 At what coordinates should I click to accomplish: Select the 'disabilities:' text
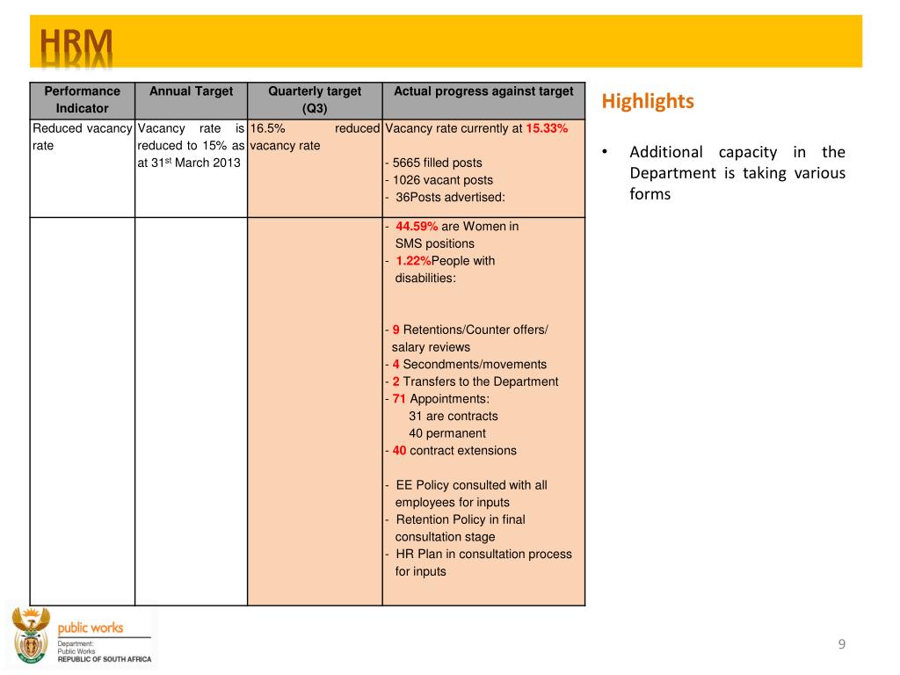click(x=425, y=278)
